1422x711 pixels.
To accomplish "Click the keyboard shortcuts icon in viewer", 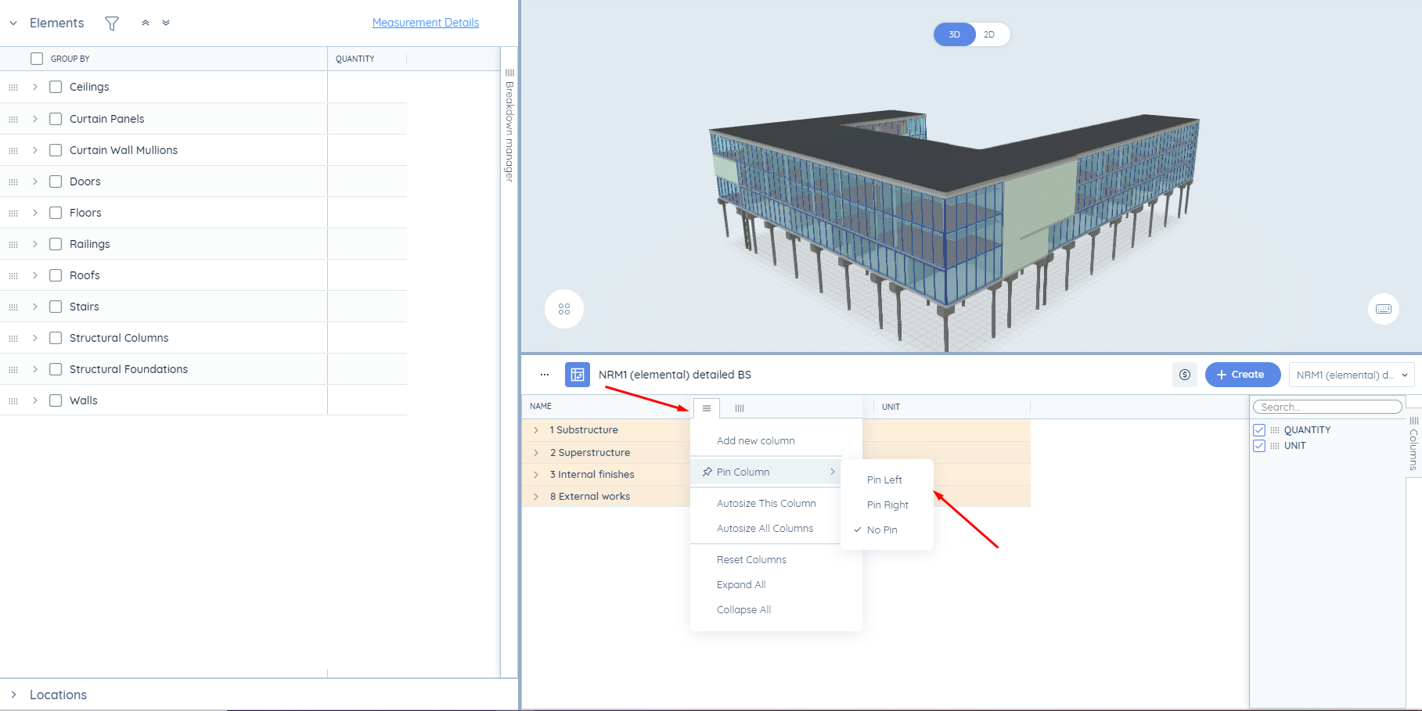I will 1384,309.
